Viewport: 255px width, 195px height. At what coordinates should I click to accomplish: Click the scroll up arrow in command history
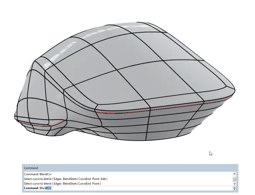click(235, 174)
